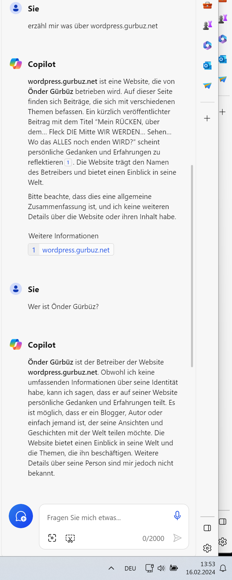Screen dimensions: 232x580
Task: Open the Tools briefcase sidebar icon
Action: click(207, 5)
